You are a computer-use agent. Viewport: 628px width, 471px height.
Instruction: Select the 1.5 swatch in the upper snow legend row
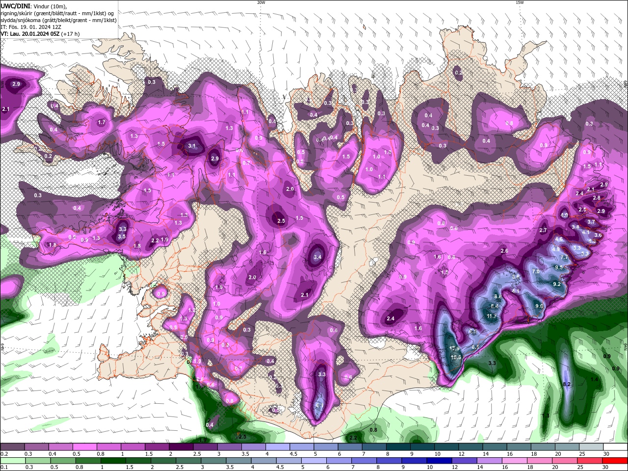(157, 447)
